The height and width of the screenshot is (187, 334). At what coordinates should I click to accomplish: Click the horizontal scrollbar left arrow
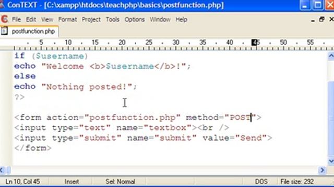click(x=2, y=170)
